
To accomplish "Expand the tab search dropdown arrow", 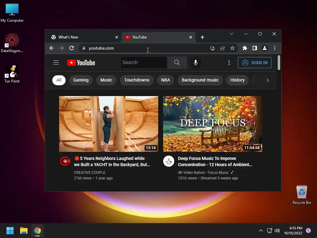I will click(x=232, y=34).
